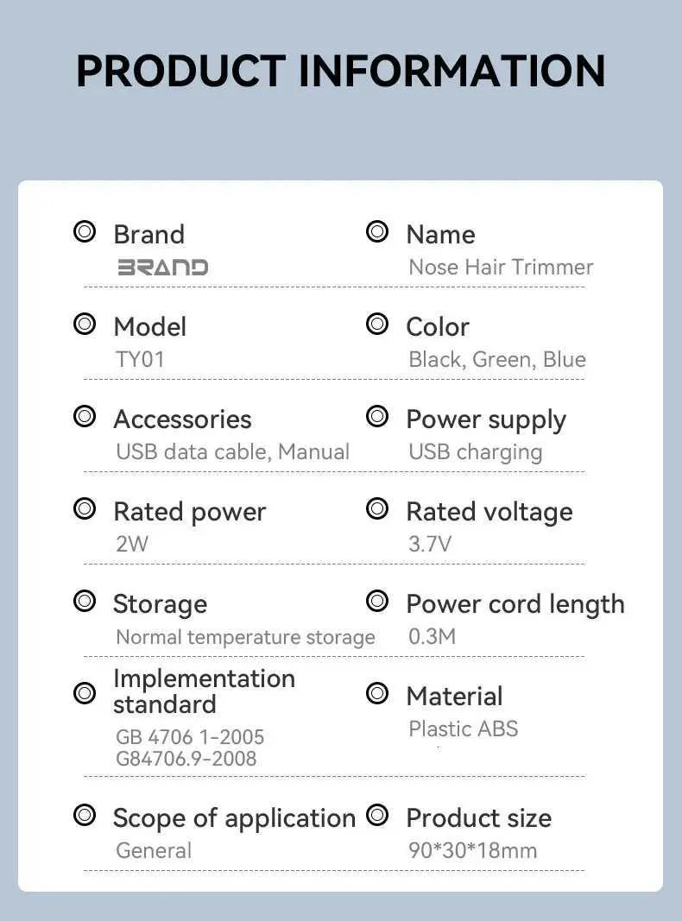Image resolution: width=682 pixels, height=921 pixels.
Task: Click the bullet icon next to Model
Action: click(85, 325)
